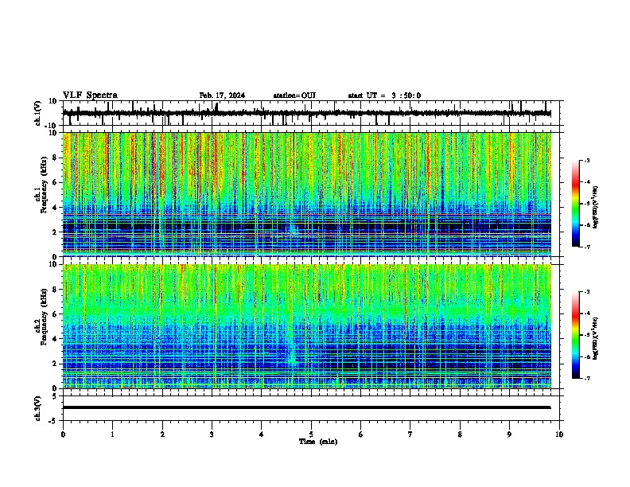The width and height of the screenshot is (630, 487).
Task: Click time axis tick label "8"
Action: pyautogui.click(x=460, y=434)
